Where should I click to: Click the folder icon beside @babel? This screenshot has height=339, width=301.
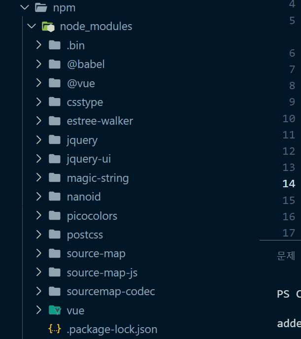point(55,64)
